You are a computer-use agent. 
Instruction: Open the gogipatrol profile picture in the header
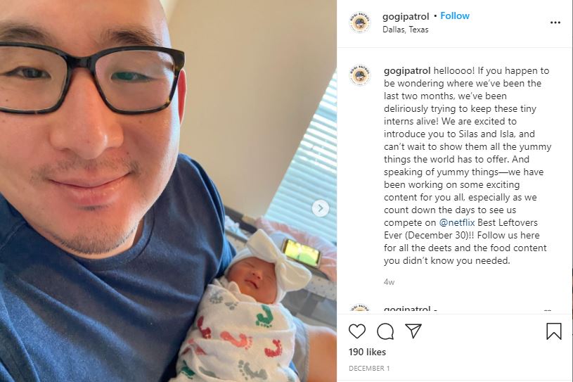360,23
